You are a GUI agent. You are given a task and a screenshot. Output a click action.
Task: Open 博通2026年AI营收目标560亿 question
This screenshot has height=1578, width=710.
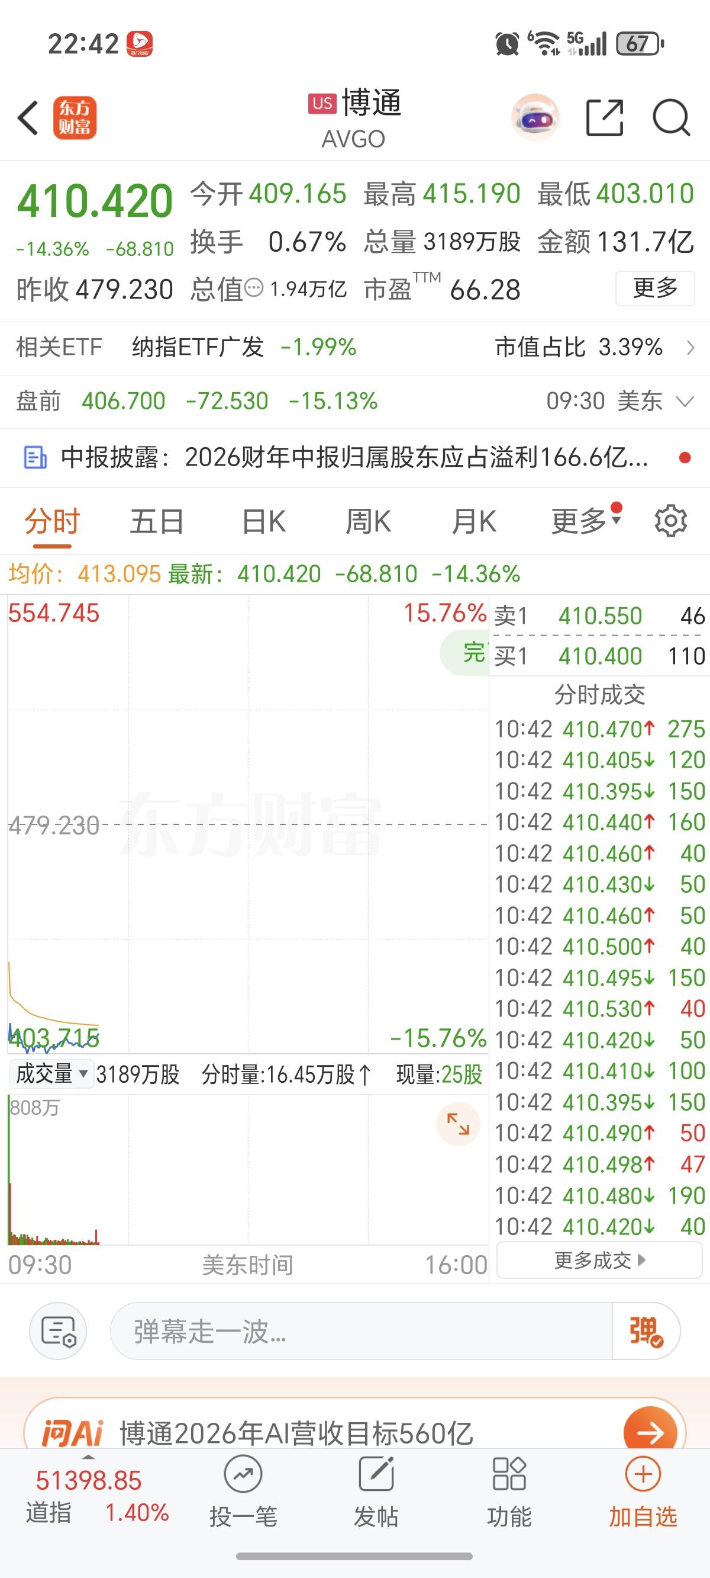pyautogui.click(x=296, y=1433)
